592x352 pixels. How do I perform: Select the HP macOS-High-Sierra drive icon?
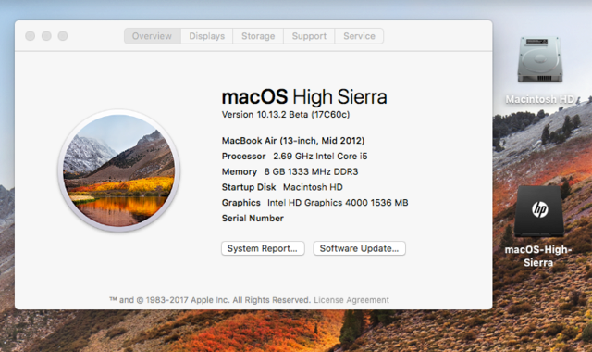tap(539, 211)
